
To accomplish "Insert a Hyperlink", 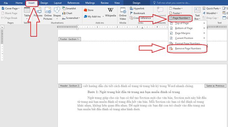I will point(137,8).
